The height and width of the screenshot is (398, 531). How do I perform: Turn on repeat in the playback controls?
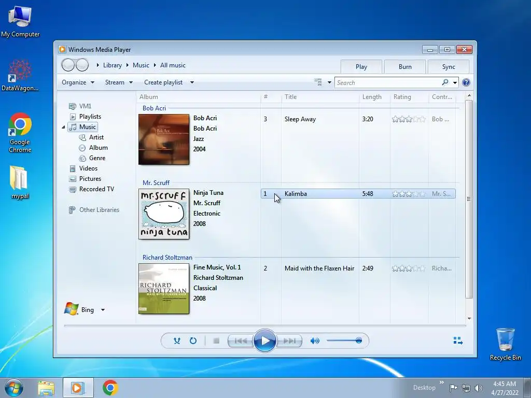(x=193, y=341)
